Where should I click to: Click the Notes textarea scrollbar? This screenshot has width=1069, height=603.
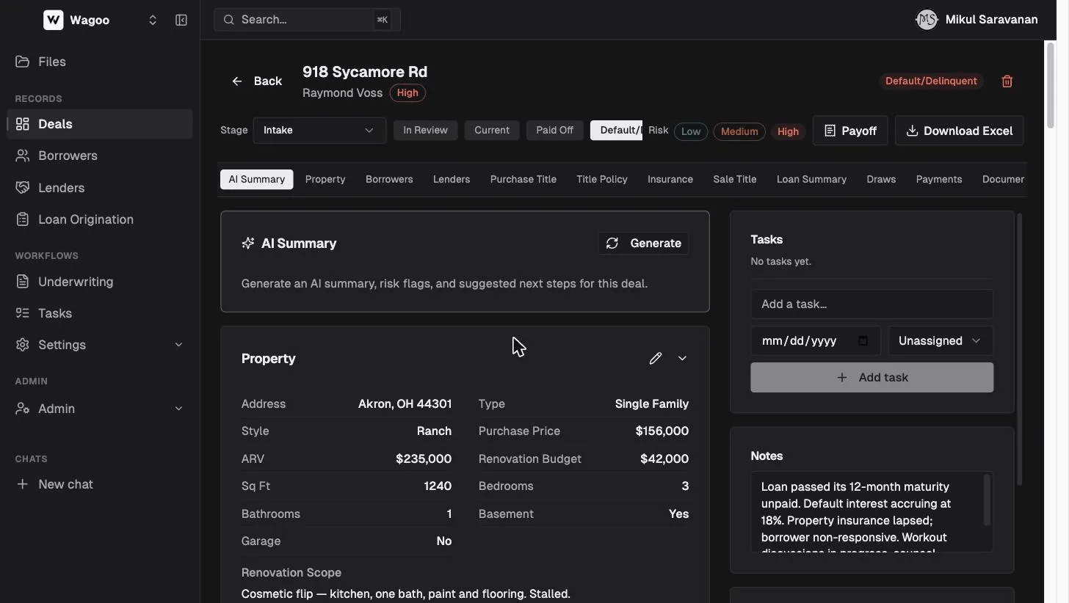987,500
